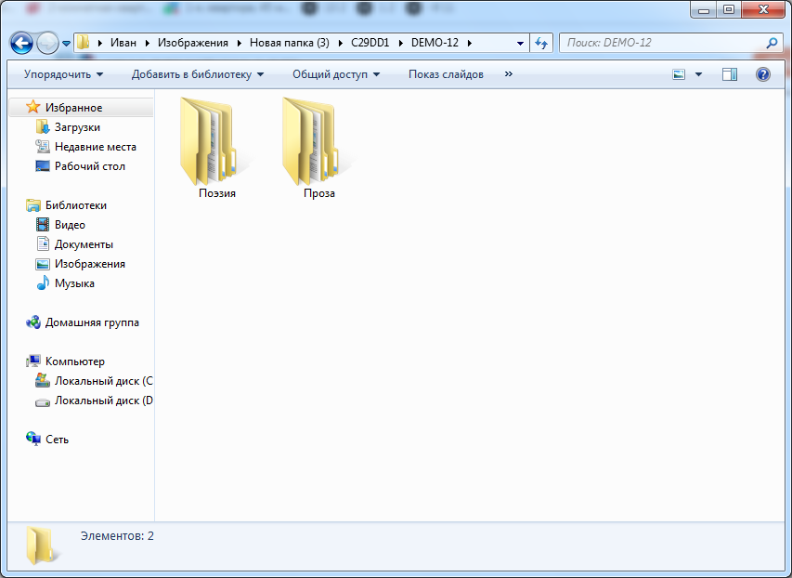Click the Проза folder name label
This screenshot has height=578, width=792.
pos(319,193)
